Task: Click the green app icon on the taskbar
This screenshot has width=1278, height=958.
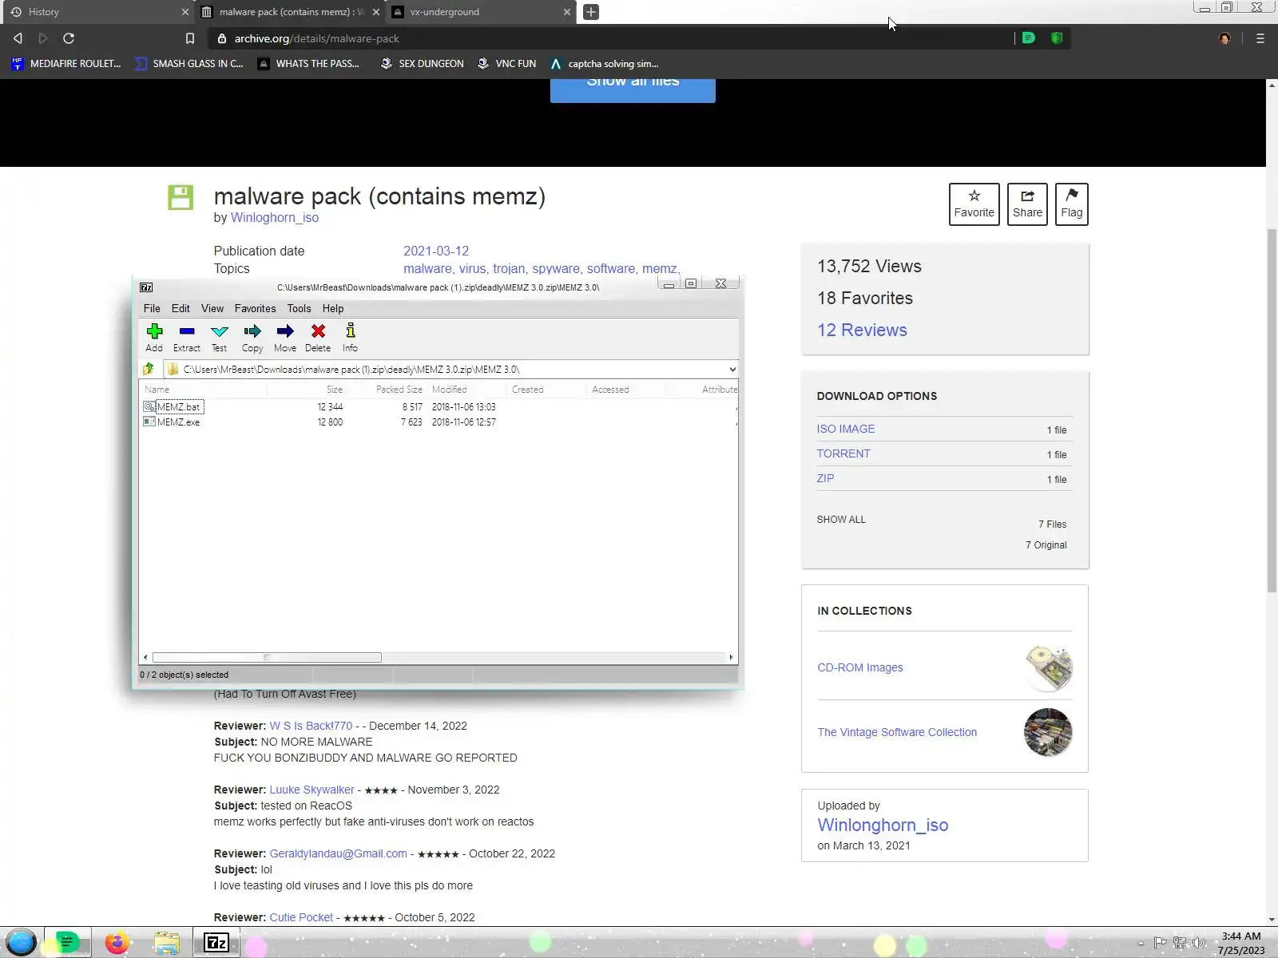Action: coord(67,943)
